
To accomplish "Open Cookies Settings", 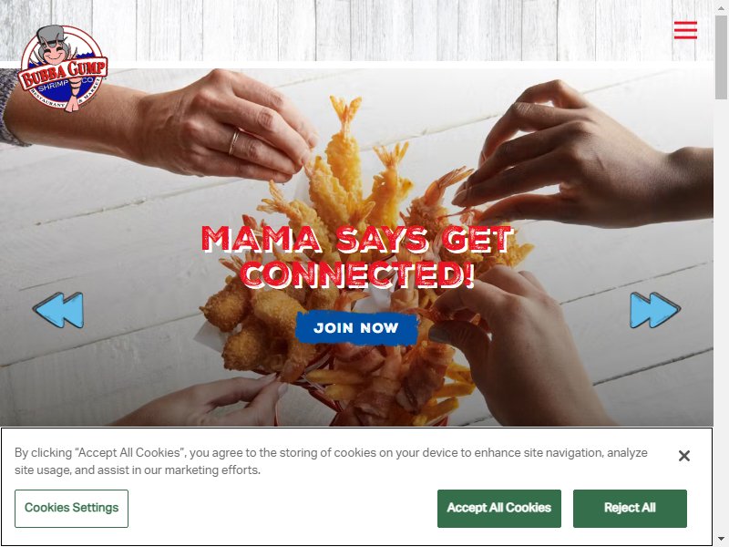I will click(72, 509).
